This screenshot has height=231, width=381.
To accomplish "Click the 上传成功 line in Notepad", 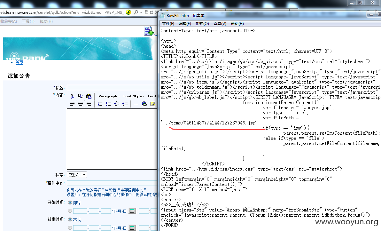I will click(x=185, y=204).
